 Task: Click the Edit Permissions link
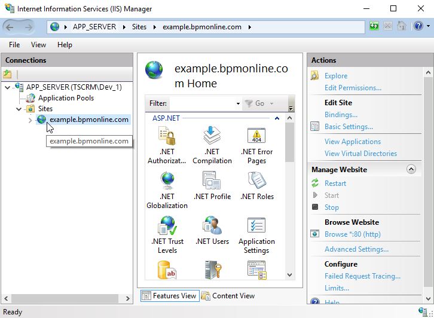pos(353,88)
